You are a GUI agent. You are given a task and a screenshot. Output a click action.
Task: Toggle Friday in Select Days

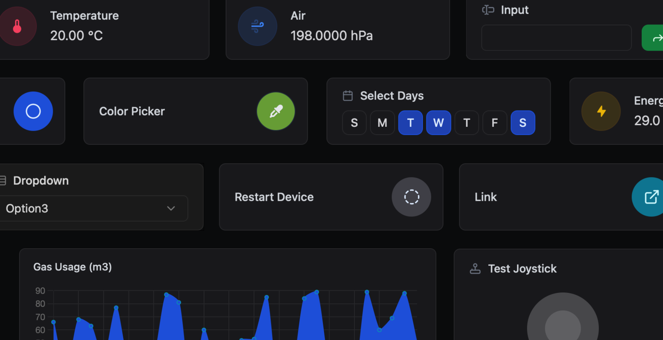(x=495, y=123)
